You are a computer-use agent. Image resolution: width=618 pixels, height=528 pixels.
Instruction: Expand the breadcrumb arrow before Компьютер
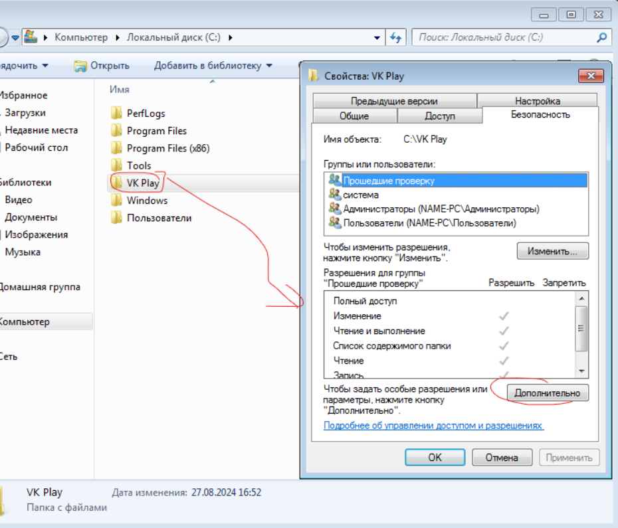tap(46, 37)
